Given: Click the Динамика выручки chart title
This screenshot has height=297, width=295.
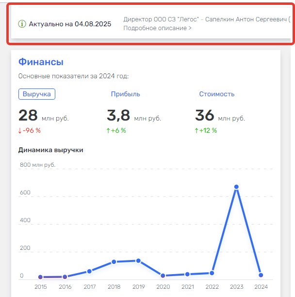Looking at the screenshot, I should click(x=50, y=150).
